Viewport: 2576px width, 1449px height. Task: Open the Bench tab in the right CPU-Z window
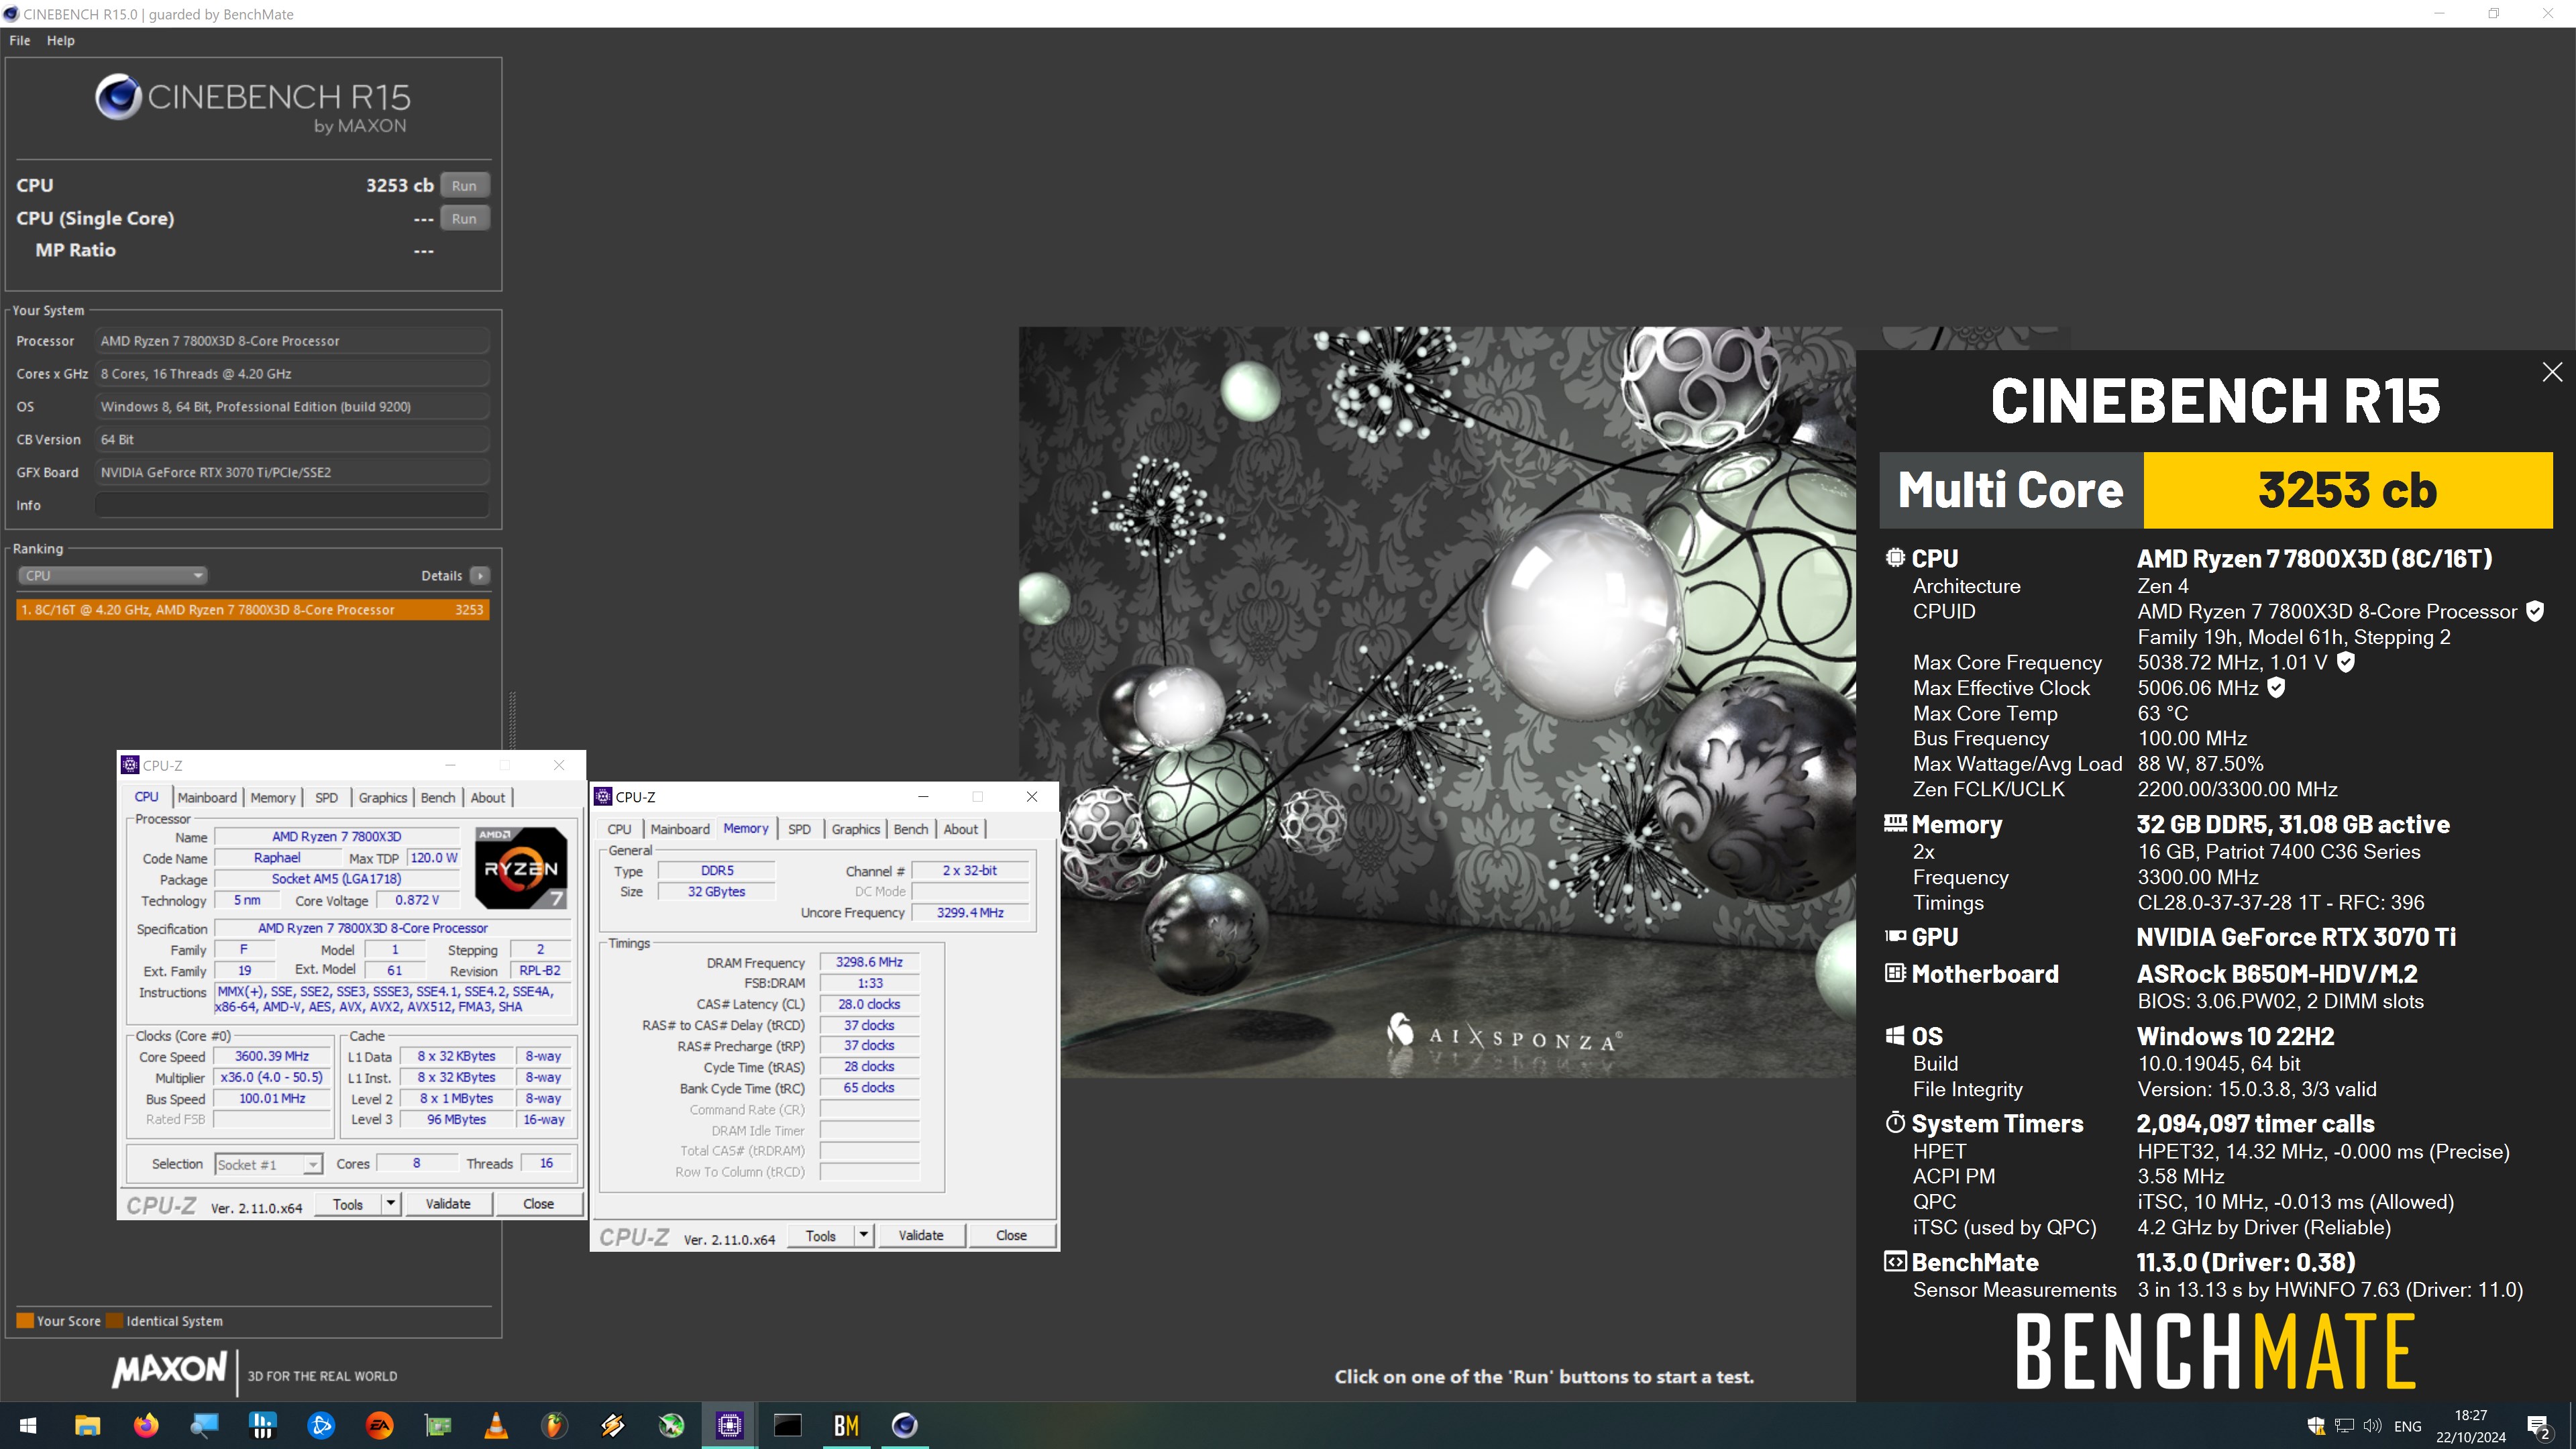(911, 829)
